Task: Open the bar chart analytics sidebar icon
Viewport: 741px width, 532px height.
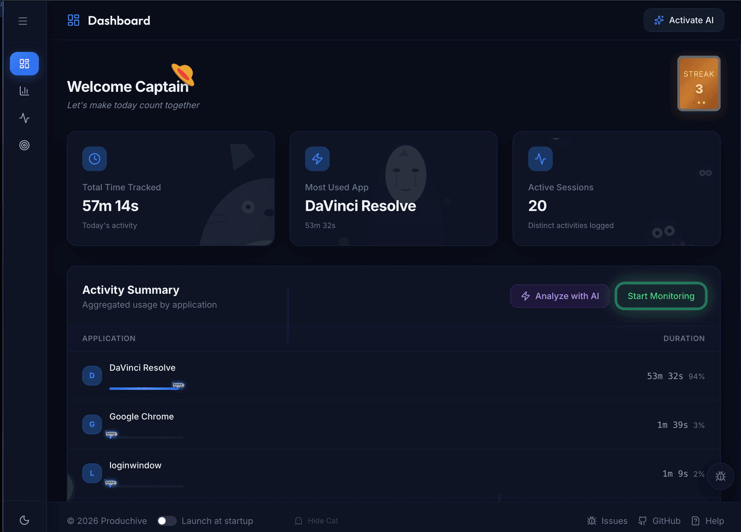Action: coord(24,91)
